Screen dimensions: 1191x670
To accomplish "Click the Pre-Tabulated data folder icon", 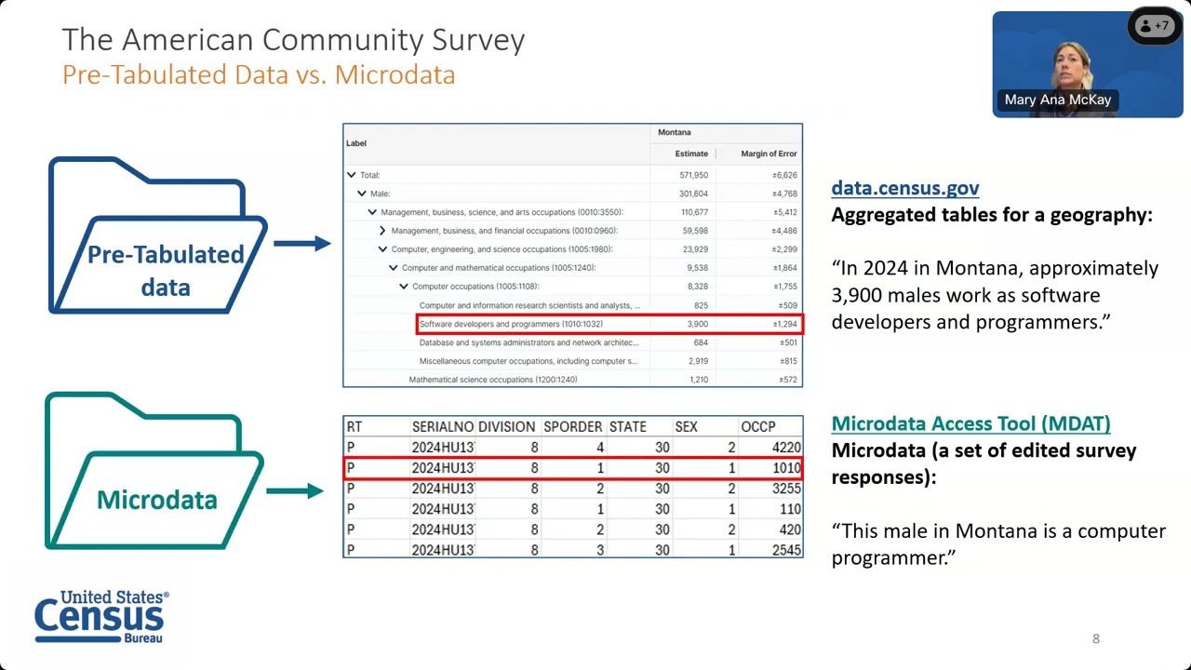I will [x=157, y=235].
